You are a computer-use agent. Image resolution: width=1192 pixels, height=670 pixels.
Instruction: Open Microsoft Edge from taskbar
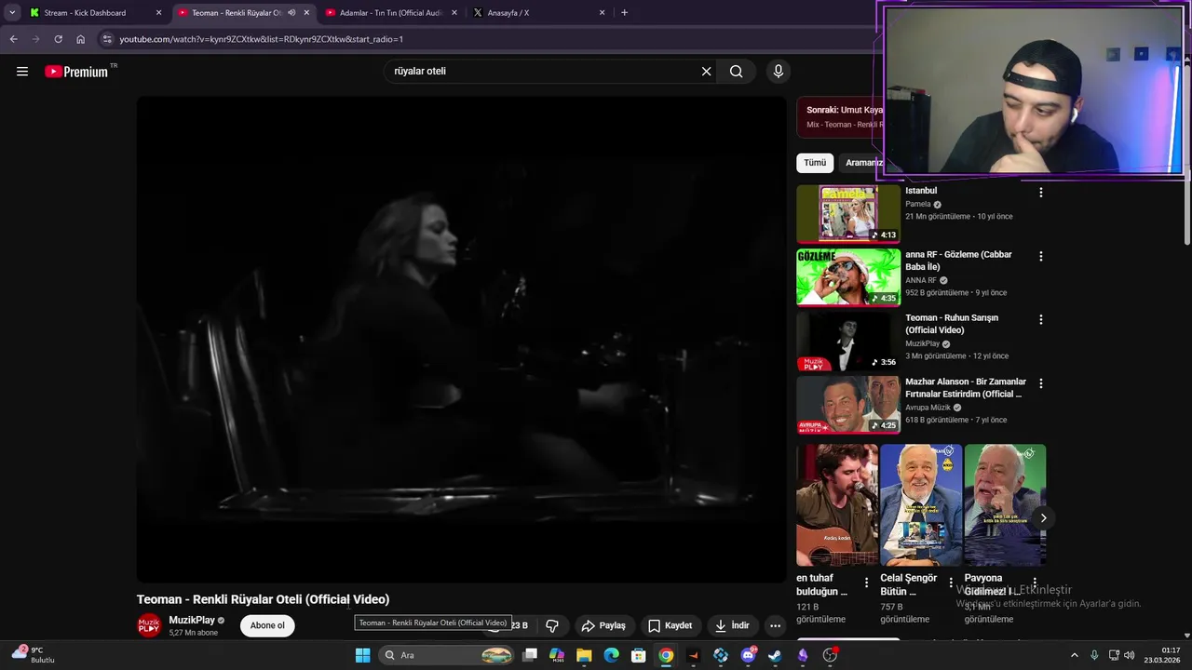(611, 655)
